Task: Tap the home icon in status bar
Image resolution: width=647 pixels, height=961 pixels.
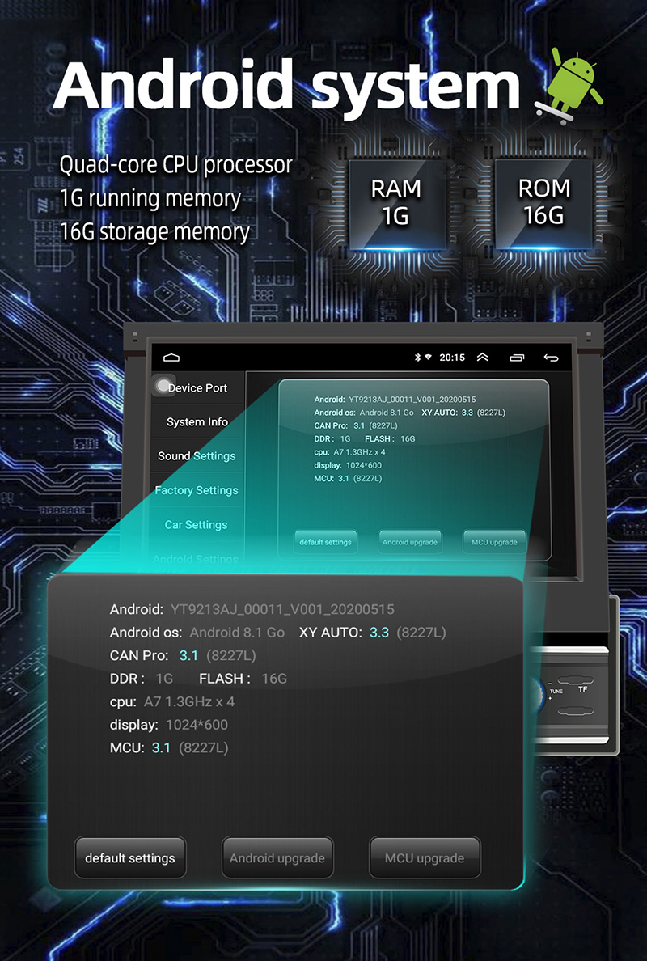Action: pos(171,358)
